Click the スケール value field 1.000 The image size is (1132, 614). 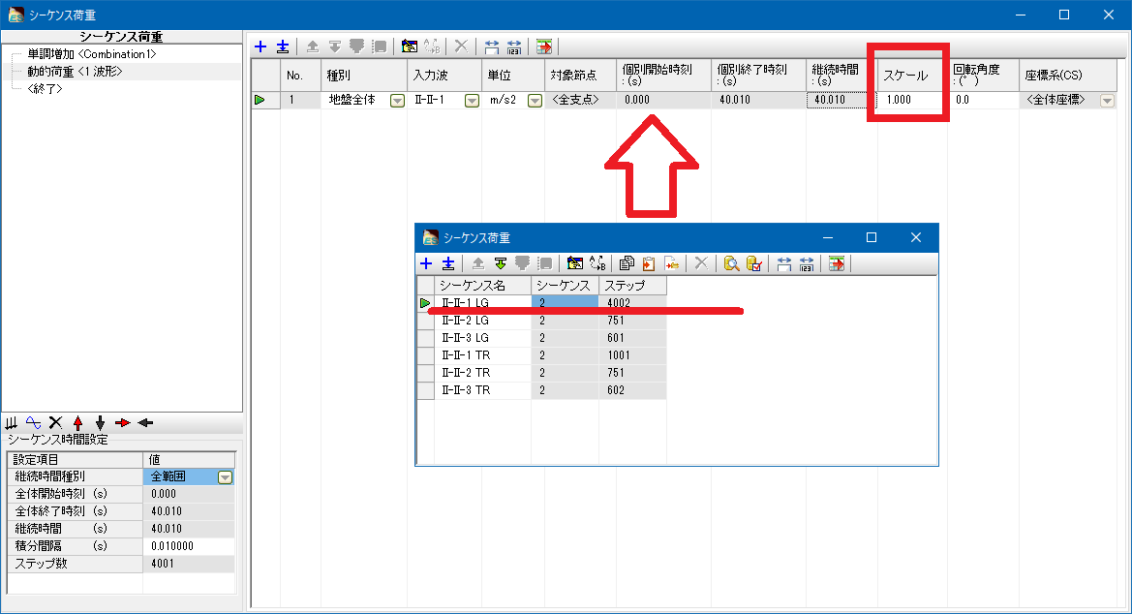tap(912, 100)
